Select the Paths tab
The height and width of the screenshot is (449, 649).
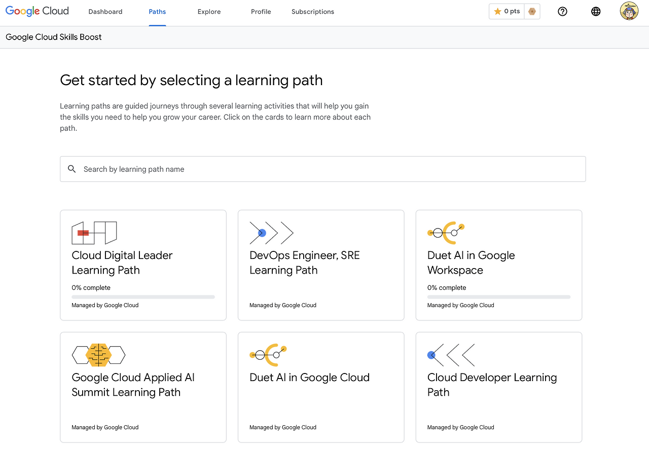[157, 12]
